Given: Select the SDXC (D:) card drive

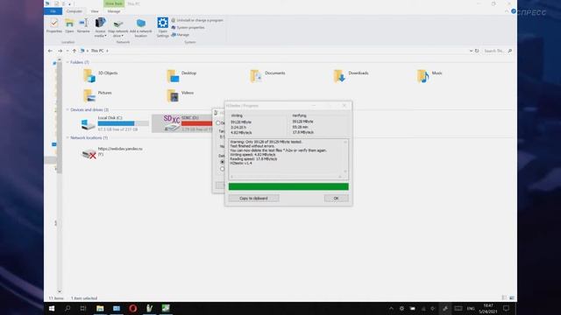Looking at the screenshot, I should (181, 123).
